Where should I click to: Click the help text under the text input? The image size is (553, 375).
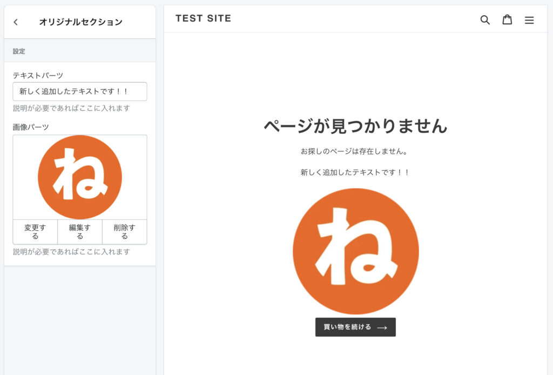(x=71, y=108)
